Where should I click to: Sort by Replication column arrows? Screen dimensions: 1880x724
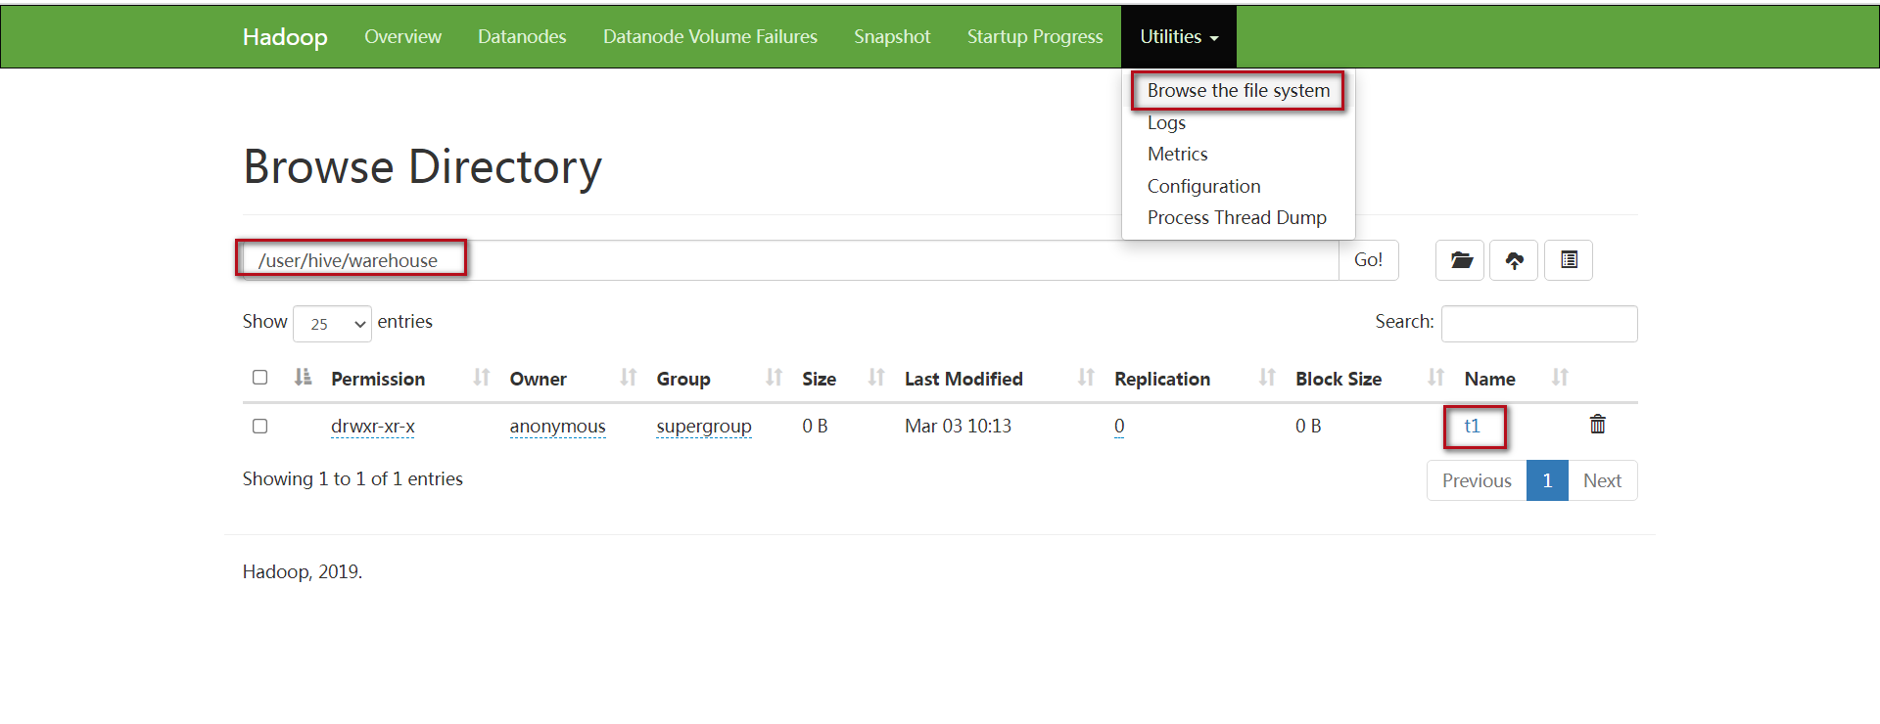pyautogui.click(x=1267, y=378)
